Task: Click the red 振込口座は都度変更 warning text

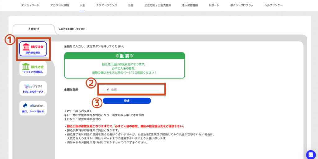Action: pos(125,126)
